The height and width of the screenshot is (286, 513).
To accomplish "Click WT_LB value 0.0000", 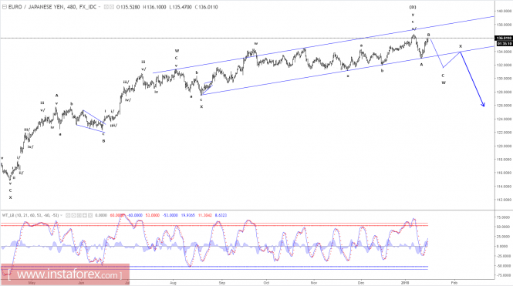I will tap(101, 215).
